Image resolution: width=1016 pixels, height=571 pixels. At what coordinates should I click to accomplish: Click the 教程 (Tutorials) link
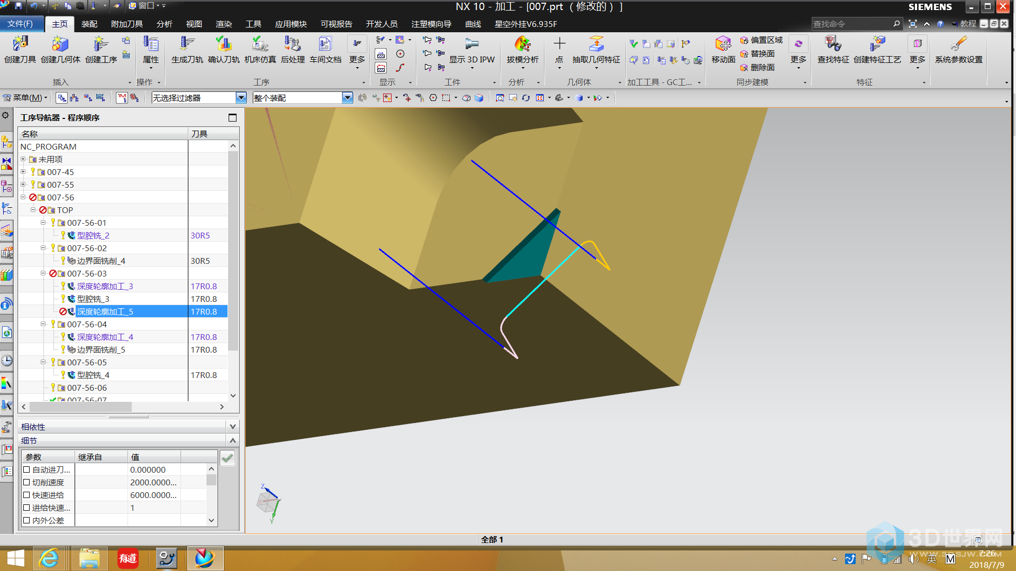pyautogui.click(x=965, y=24)
